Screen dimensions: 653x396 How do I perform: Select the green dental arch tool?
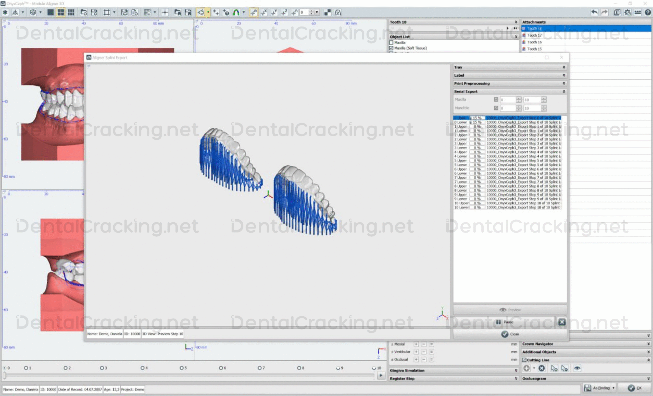coord(236,13)
